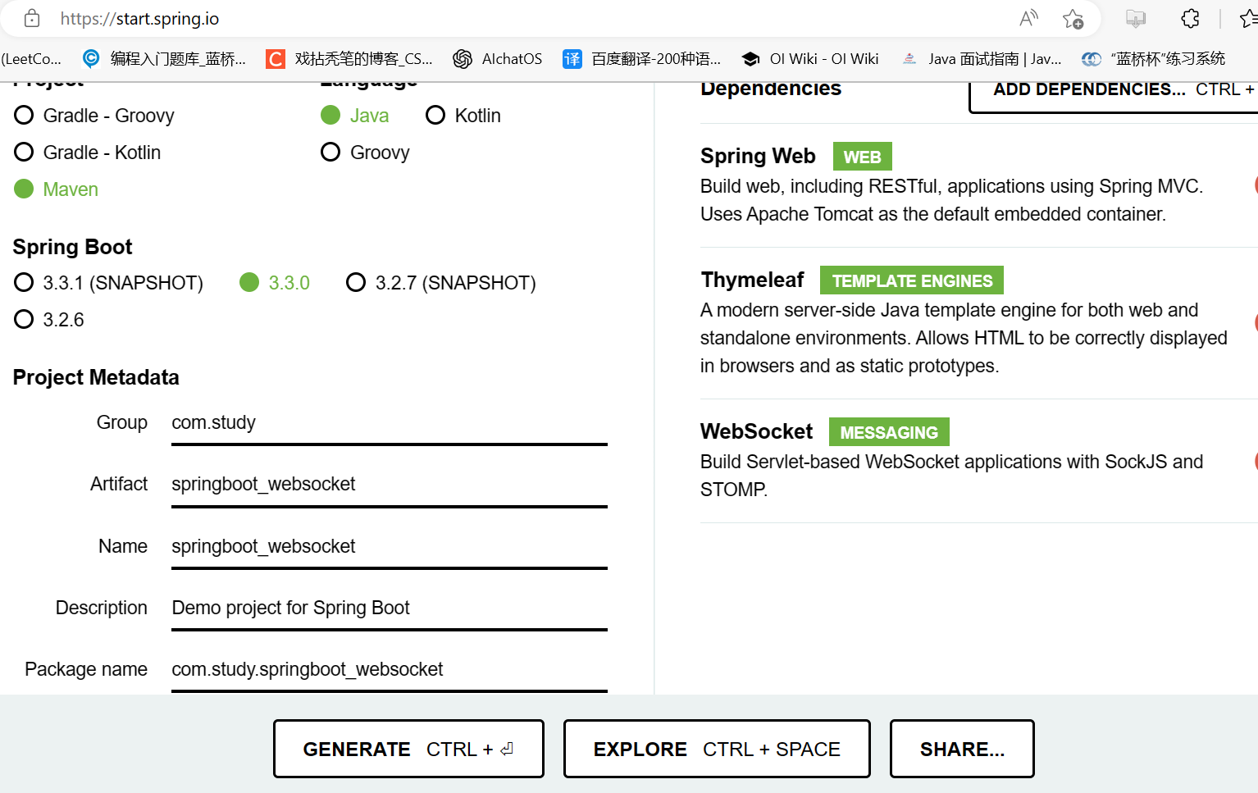Click the Read aloud icon
Screen dimensions: 1258x793
(1028, 18)
